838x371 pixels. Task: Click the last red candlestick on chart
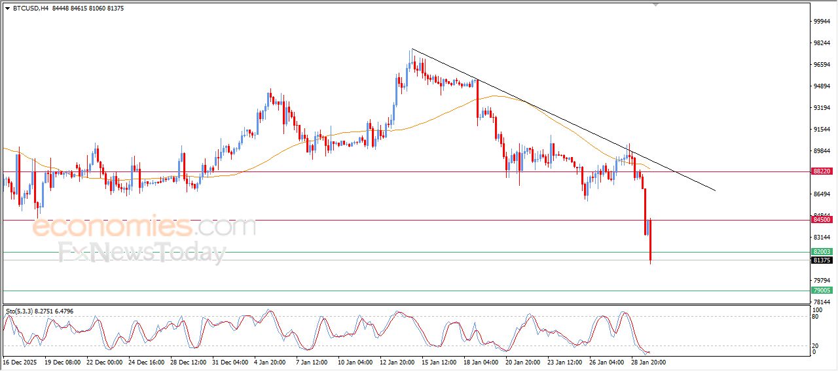650,242
